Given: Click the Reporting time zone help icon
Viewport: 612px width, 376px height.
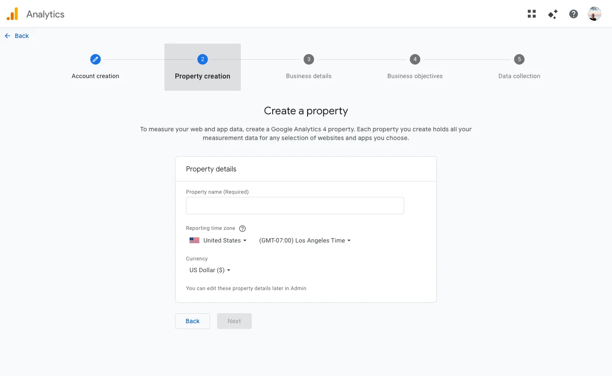Looking at the screenshot, I should pos(242,228).
